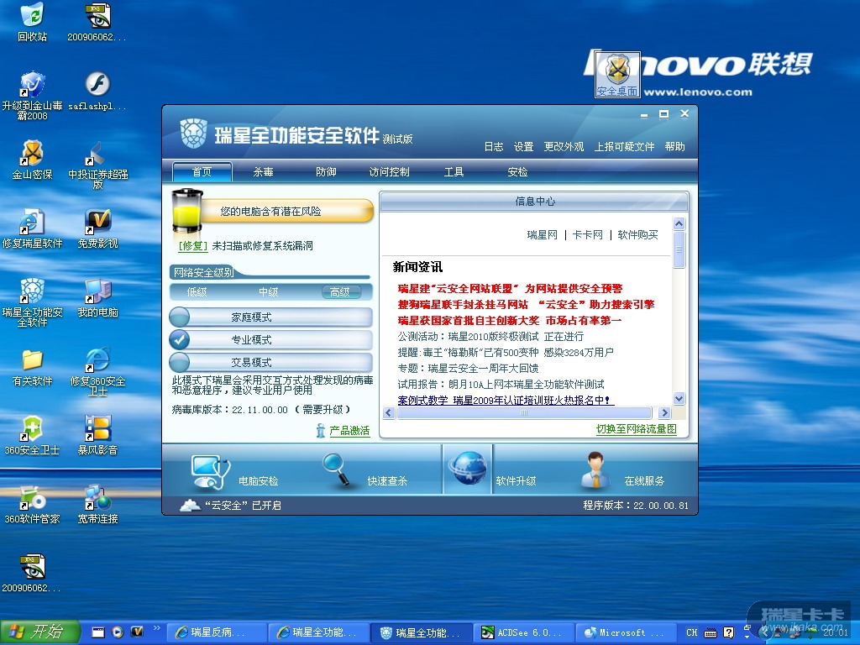Launch 暴风影音 player icon
Screen dimensions: 860x645
97,436
